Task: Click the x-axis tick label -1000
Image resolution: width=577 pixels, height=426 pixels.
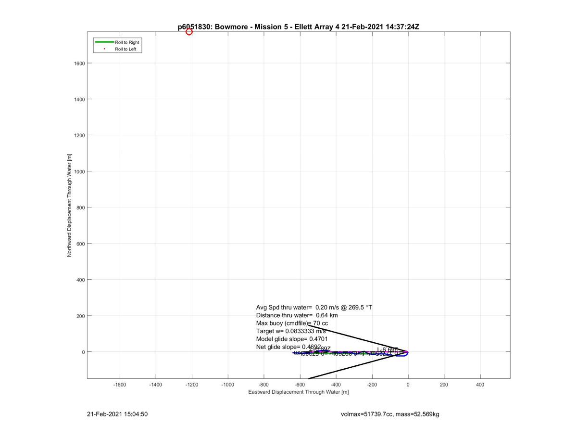Action: point(227,385)
